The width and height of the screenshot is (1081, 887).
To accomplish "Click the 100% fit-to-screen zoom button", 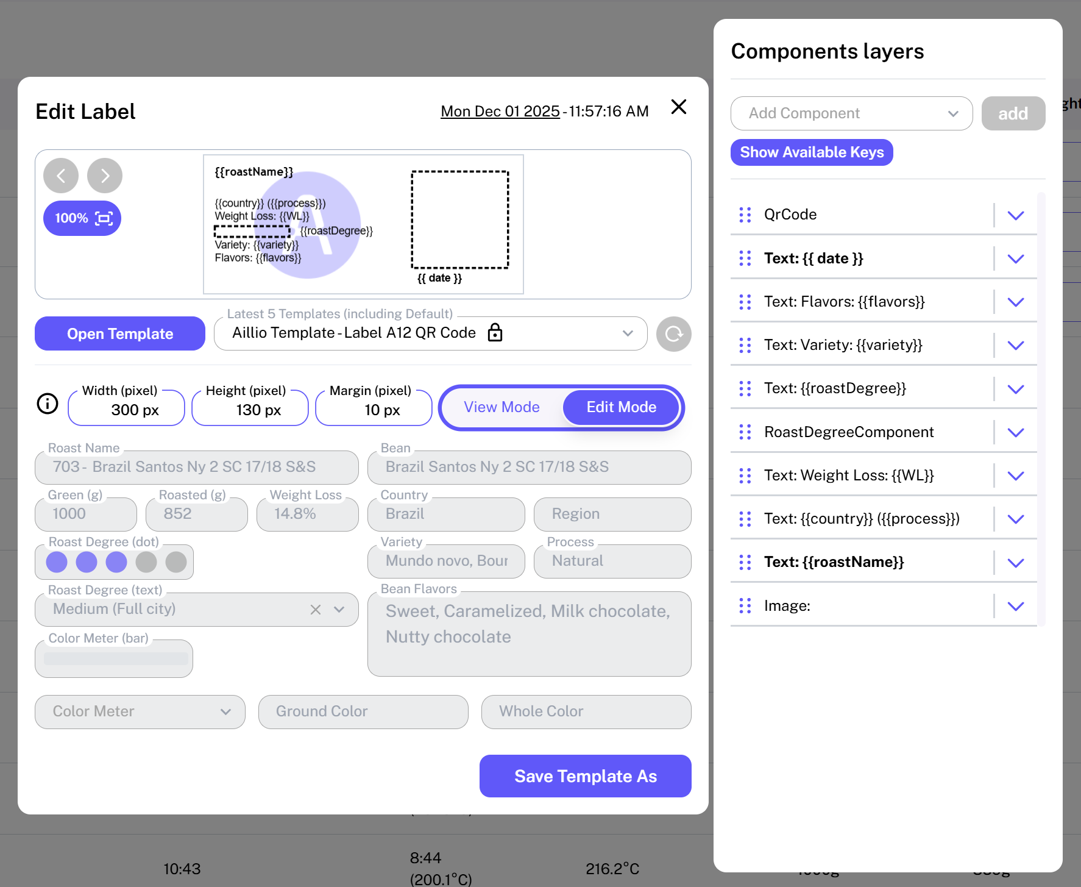I will pyautogui.click(x=82, y=218).
